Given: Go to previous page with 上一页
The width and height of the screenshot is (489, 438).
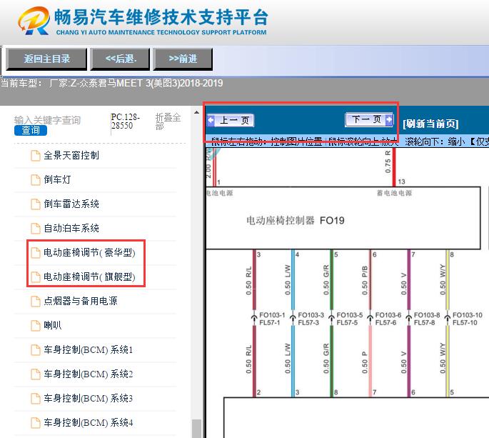Looking at the screenshot, I should pyautogui.click(x=231, y=120).
